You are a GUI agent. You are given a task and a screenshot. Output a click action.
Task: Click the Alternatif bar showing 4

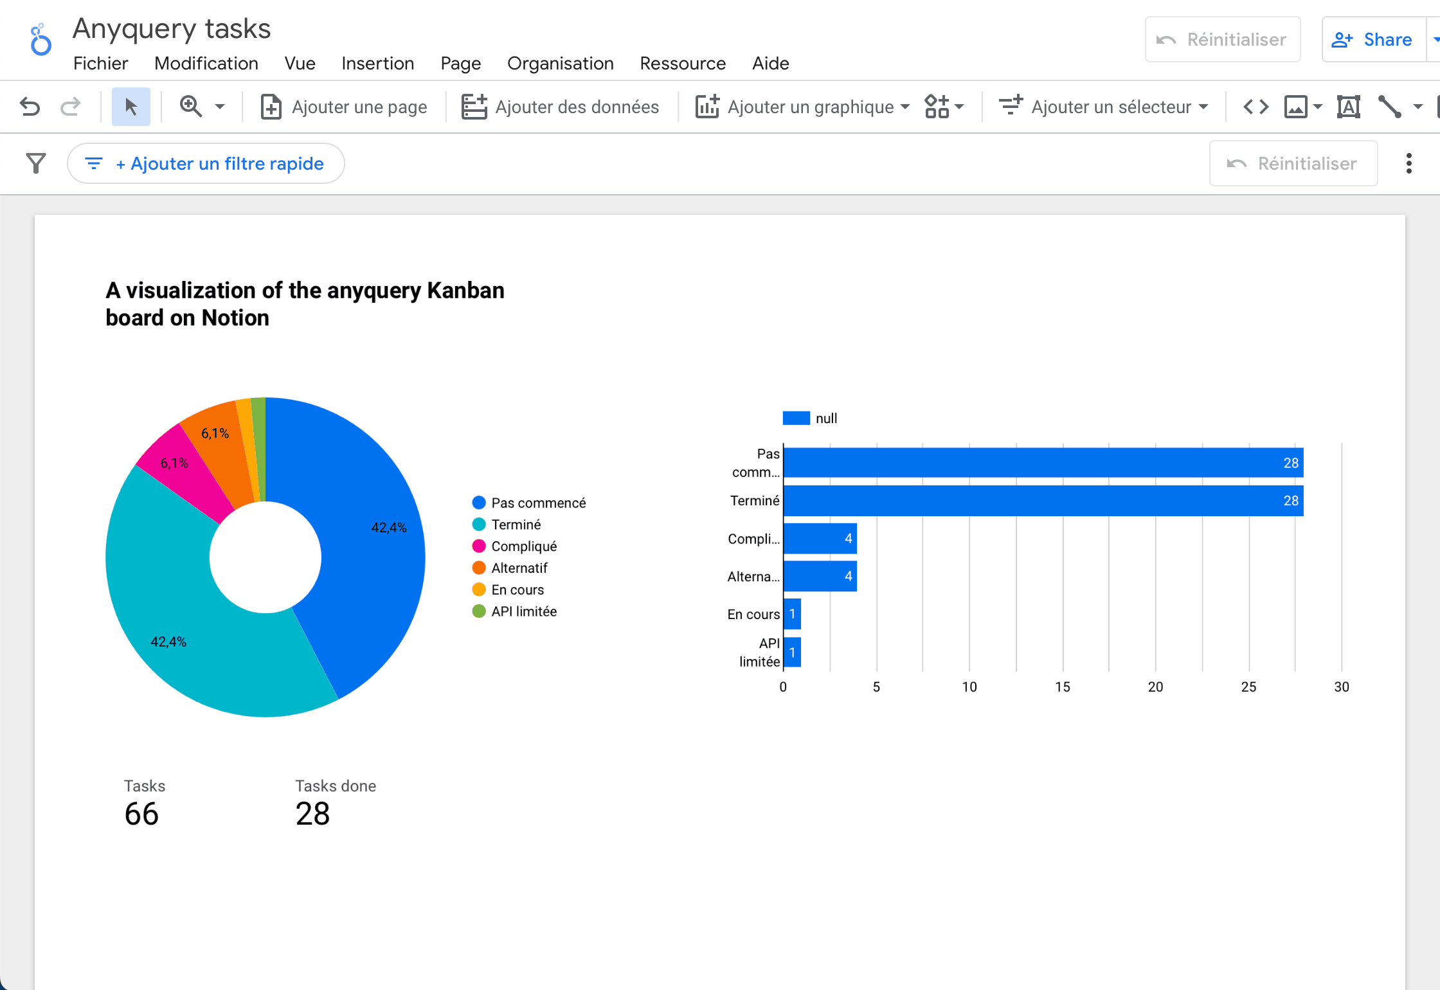(x=820, y=577)
